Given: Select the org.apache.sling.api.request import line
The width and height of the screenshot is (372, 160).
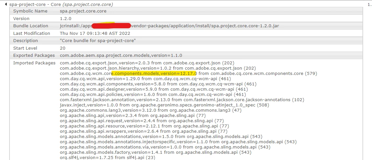Looking at the screenshot, I should point(142,121).
